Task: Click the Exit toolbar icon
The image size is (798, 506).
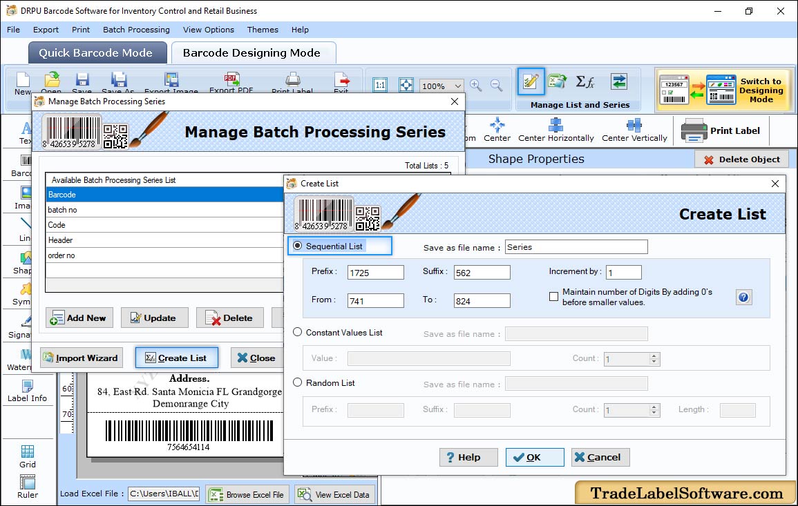Action: coord(341,79)
